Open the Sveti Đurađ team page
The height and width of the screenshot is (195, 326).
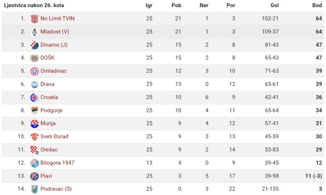pyautogui.click(x=54, y=136)
